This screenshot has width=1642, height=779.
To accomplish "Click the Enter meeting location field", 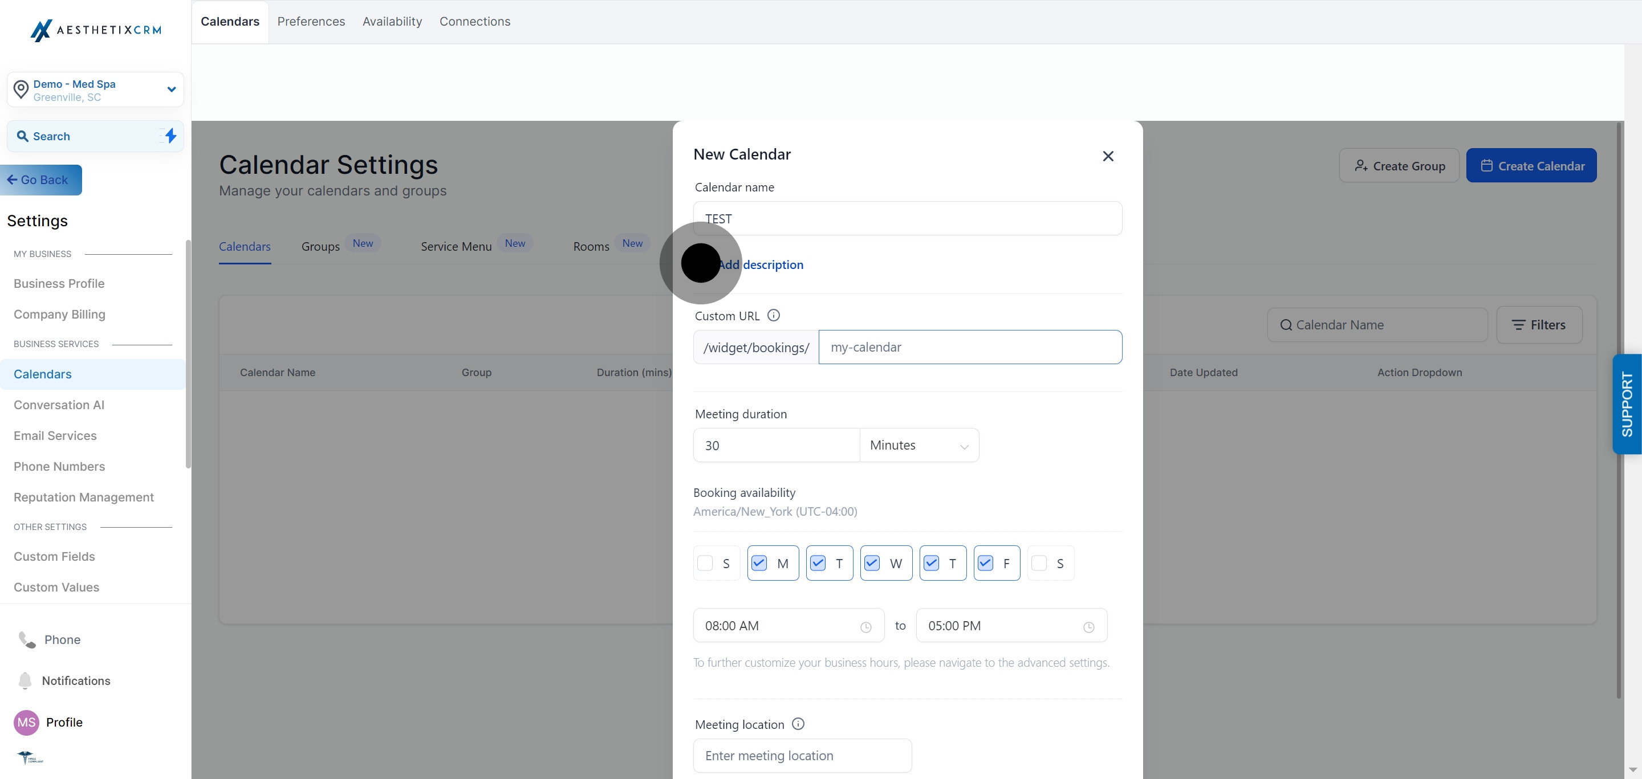I will pyautogui.click(x=803, y=756).
